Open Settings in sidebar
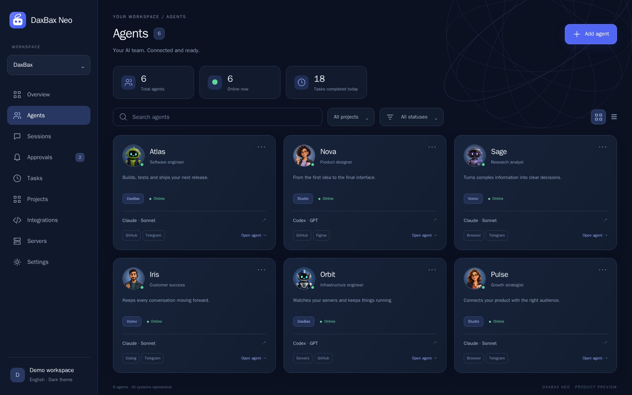 [x=49, y=262]
